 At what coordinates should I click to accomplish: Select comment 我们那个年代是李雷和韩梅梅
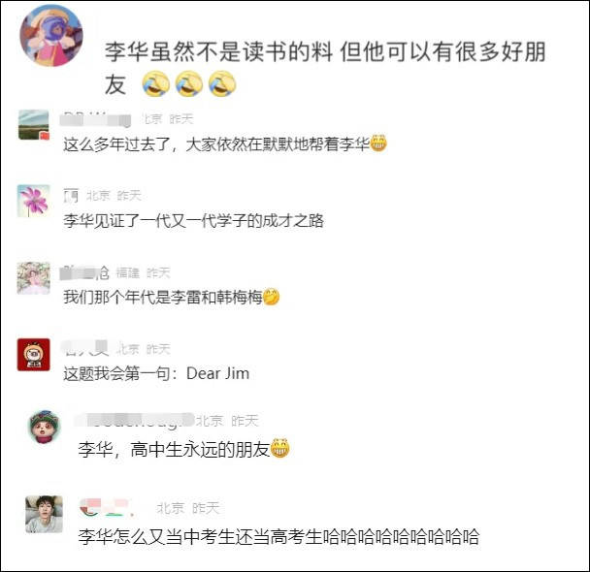tap(171, 297)
